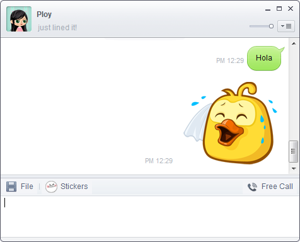300x242 pixels.
Task: Click the Ploy contact name
Action: point(44,14)
